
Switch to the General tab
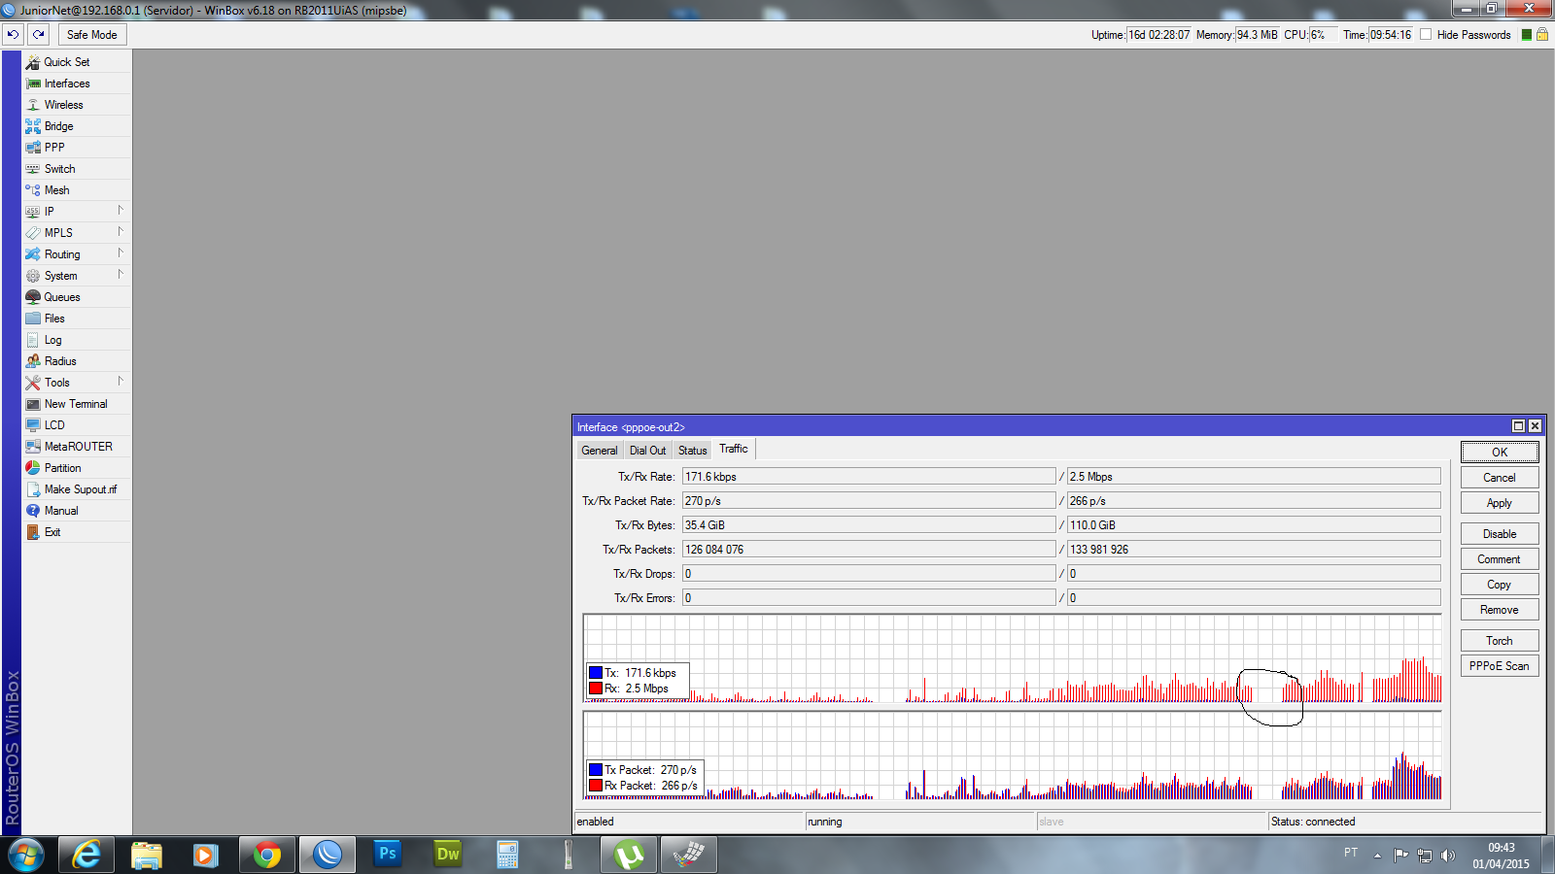tap(600, 451)
